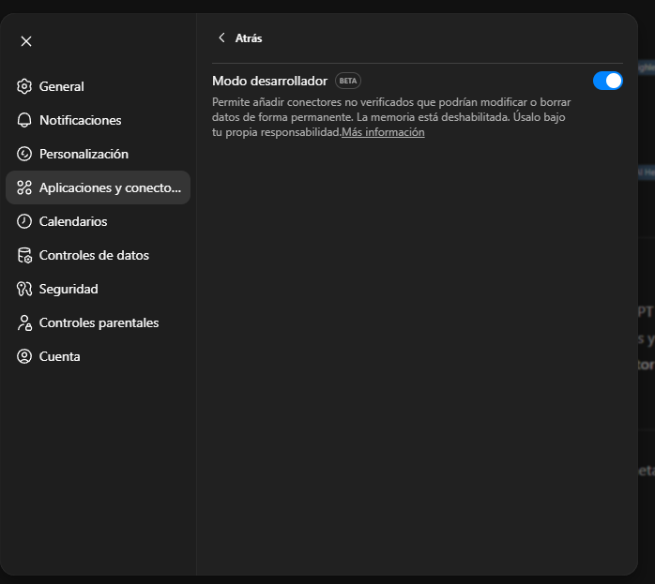Click the Aplicaciones y conectores icon
Screen dimensions: 655x584
[24, 187]
